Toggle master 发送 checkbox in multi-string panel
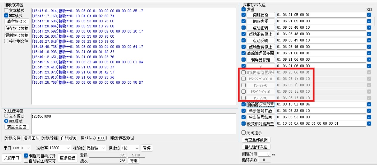This screenshot has height=165, width=377. click(244, 9)
